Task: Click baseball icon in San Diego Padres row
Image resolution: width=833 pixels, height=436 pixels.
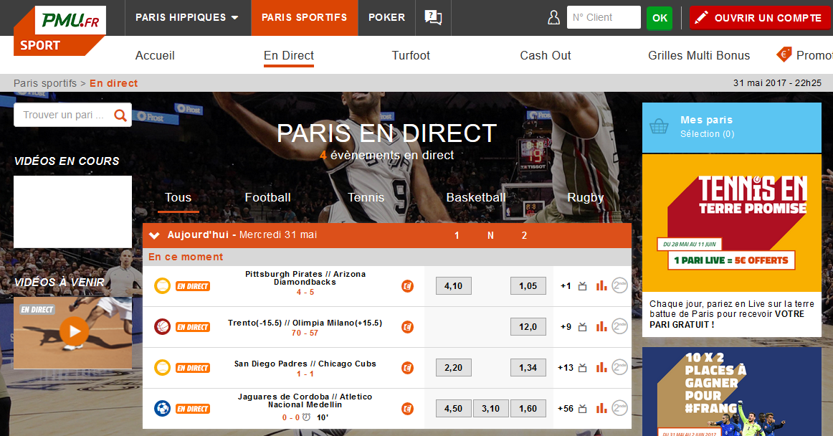Action: pos(162,367)
